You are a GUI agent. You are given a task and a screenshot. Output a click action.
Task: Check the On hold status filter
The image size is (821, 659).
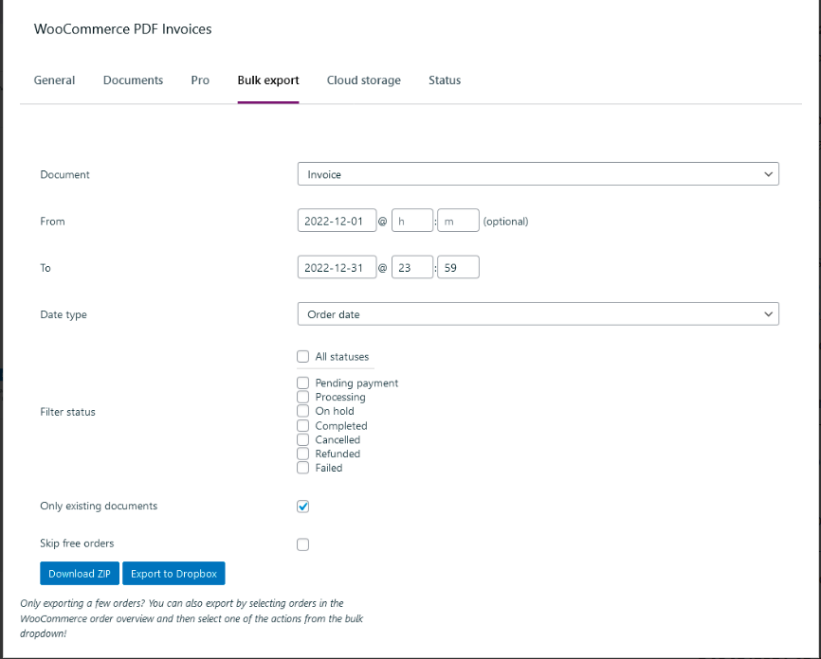click(302, 411)
